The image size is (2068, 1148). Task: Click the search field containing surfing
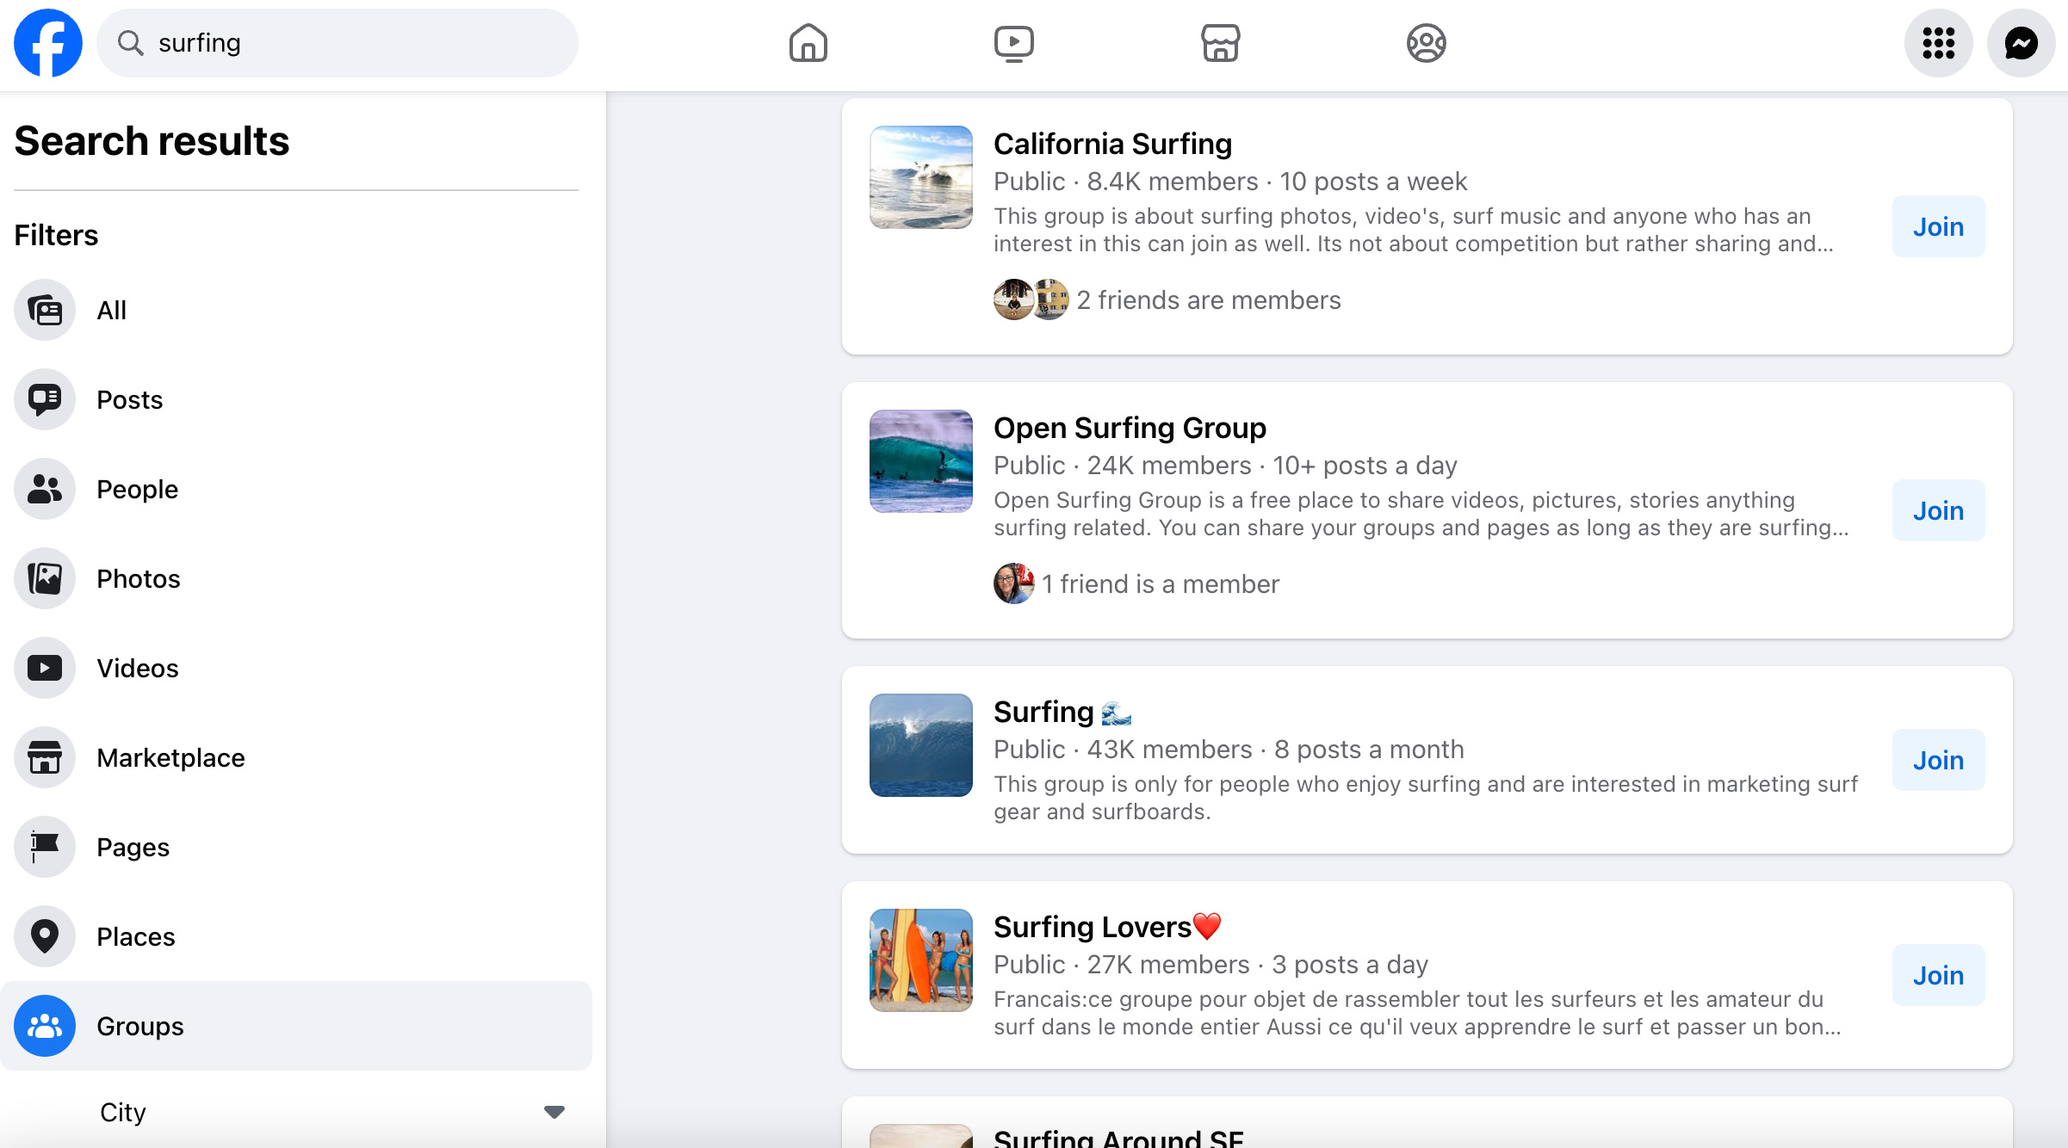point(337,43)
